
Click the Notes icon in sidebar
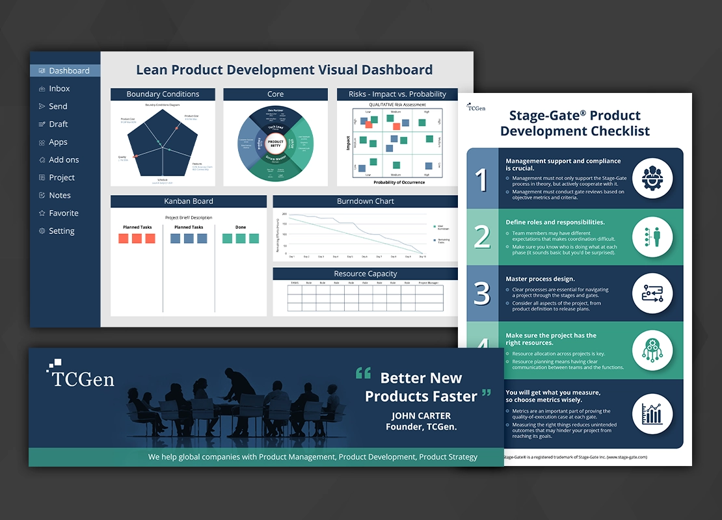(42, 196)
